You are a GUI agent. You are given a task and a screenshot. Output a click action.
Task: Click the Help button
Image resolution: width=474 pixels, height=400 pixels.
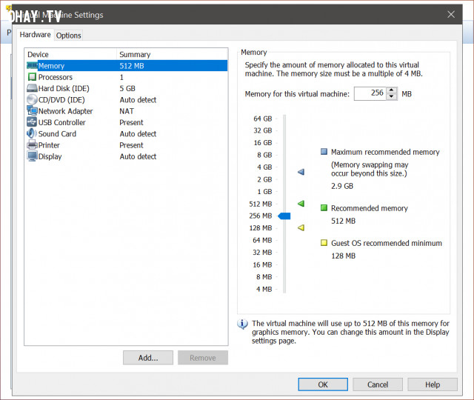tap(433, 384)
